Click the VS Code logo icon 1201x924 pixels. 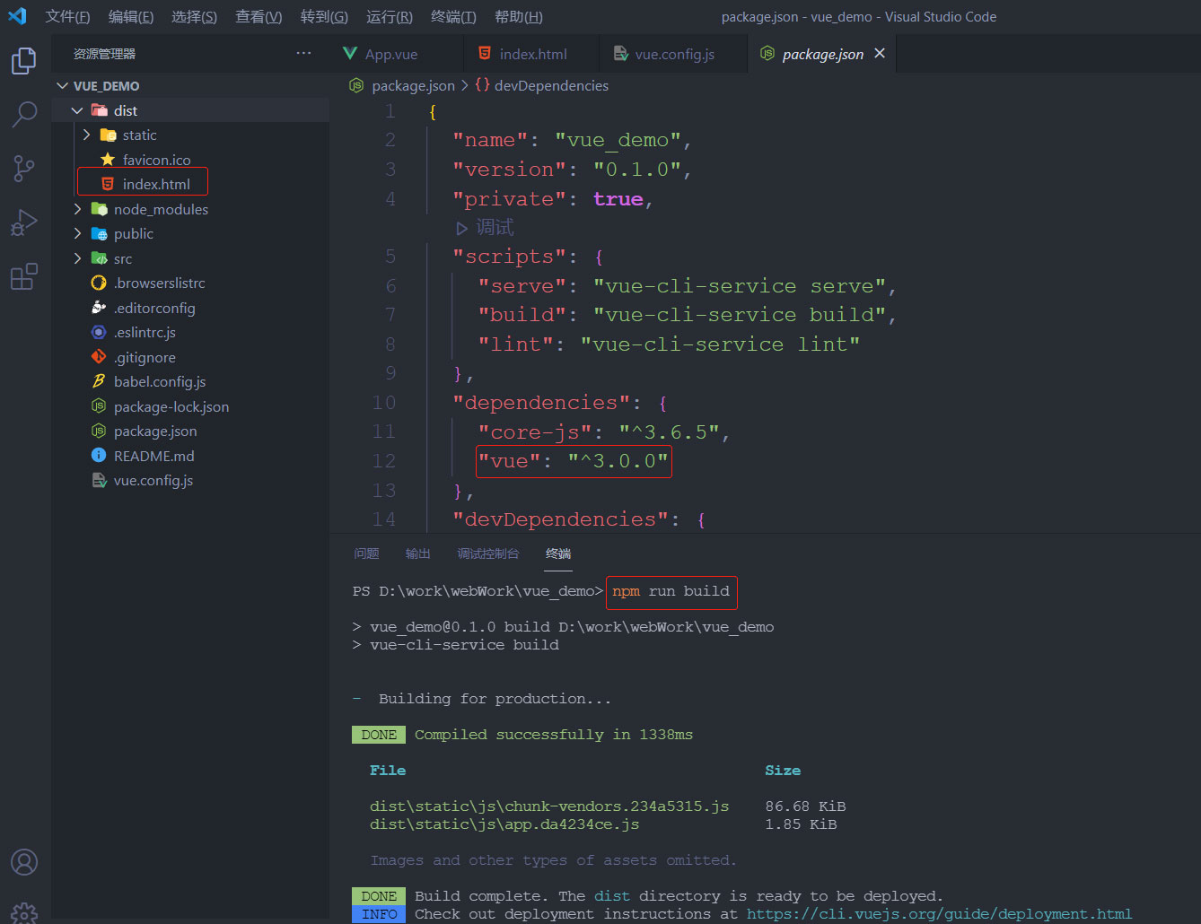coord(17,16)
